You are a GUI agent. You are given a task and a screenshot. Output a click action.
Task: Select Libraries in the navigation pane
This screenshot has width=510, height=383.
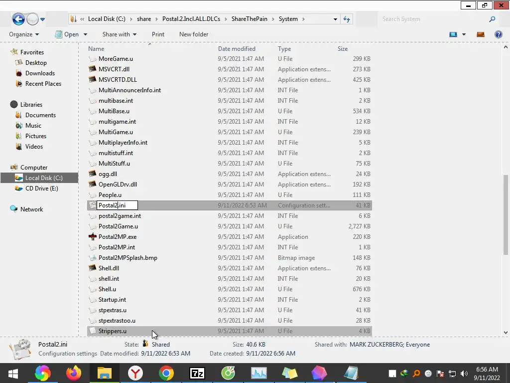(31, 105)
